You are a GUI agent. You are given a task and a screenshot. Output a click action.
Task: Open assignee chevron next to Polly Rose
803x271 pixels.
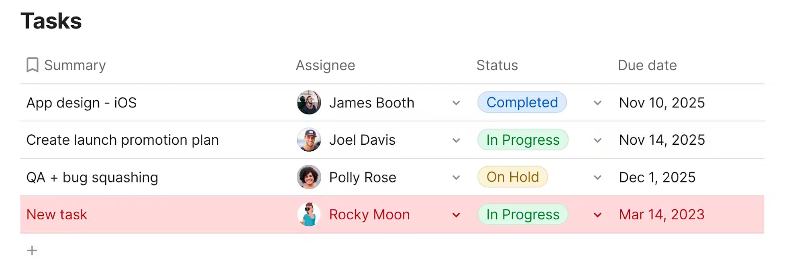[456, 178]
